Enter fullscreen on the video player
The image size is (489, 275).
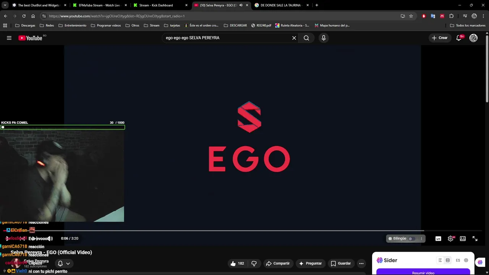[475, 238]
